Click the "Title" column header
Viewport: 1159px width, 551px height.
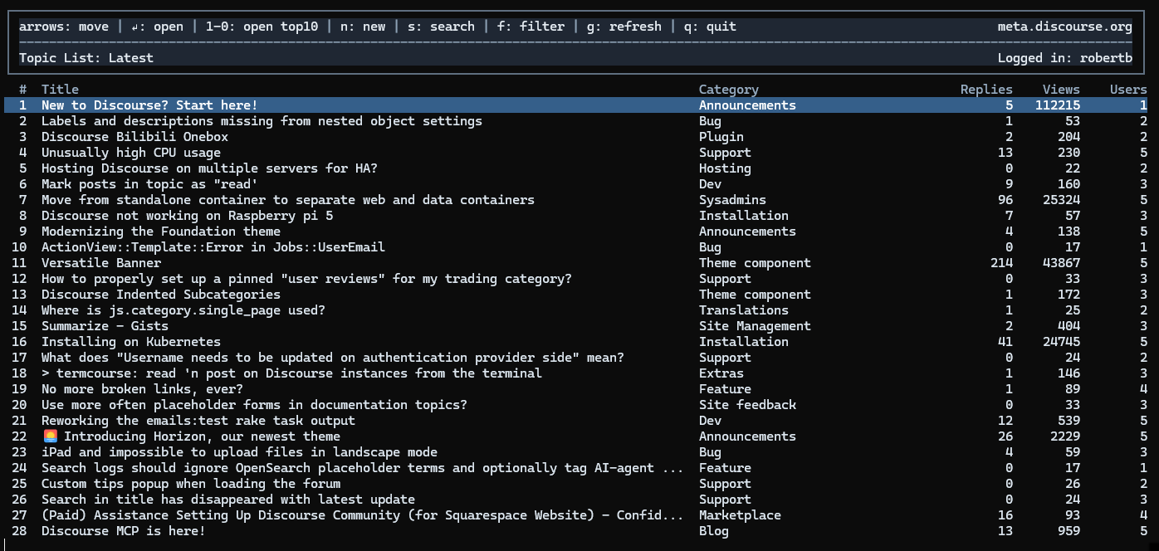tap(60, 90)
